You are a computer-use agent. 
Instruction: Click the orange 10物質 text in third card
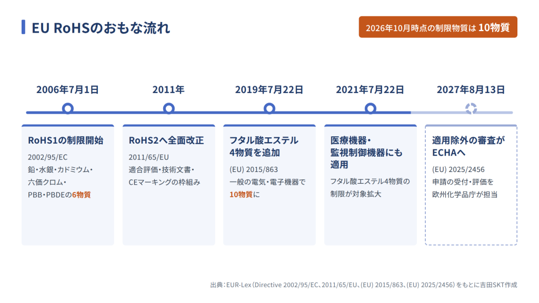(x=241, y=195)
